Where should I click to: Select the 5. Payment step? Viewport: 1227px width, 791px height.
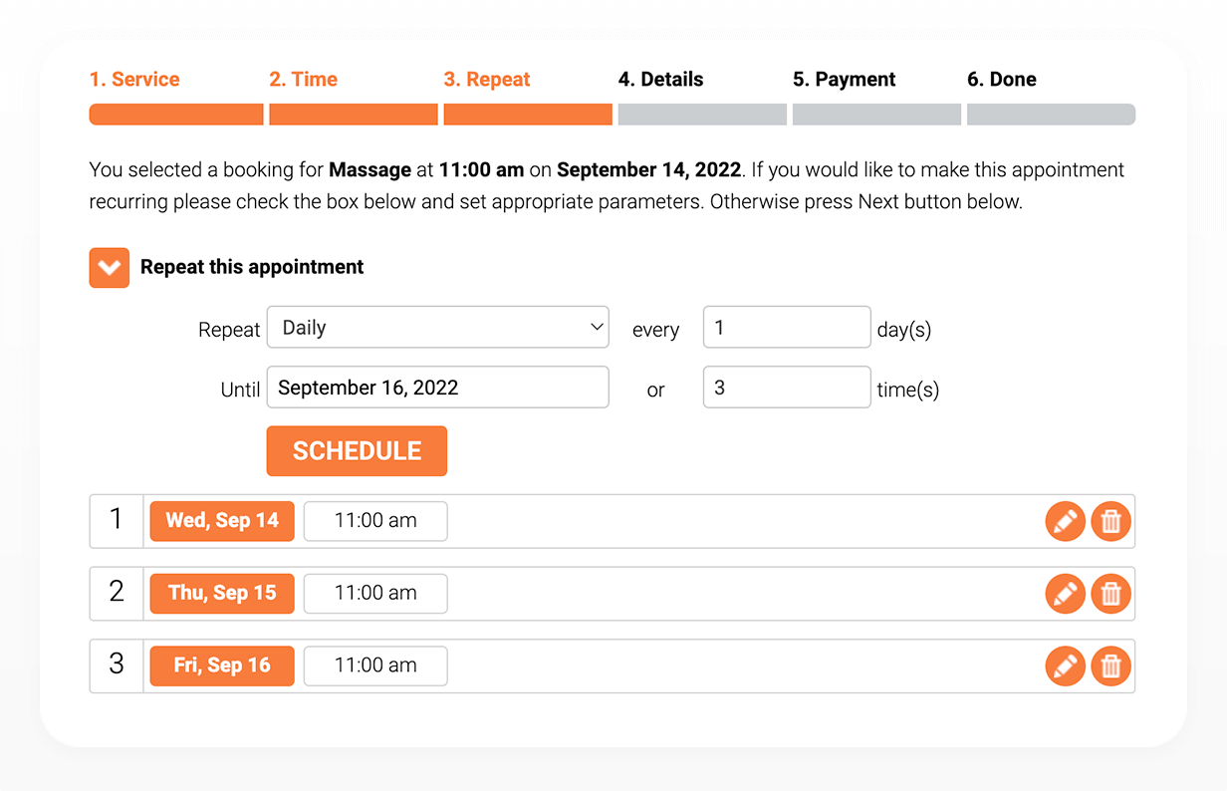pyautogui.click(x=845, y=80)
